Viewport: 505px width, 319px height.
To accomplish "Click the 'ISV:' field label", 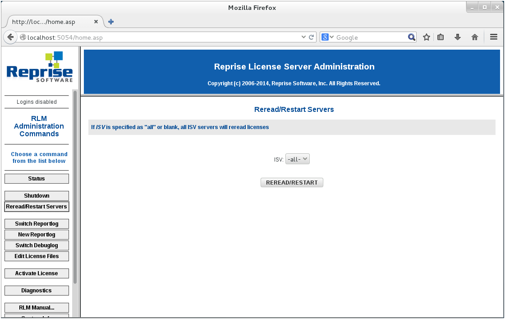I will coord(279,160).
